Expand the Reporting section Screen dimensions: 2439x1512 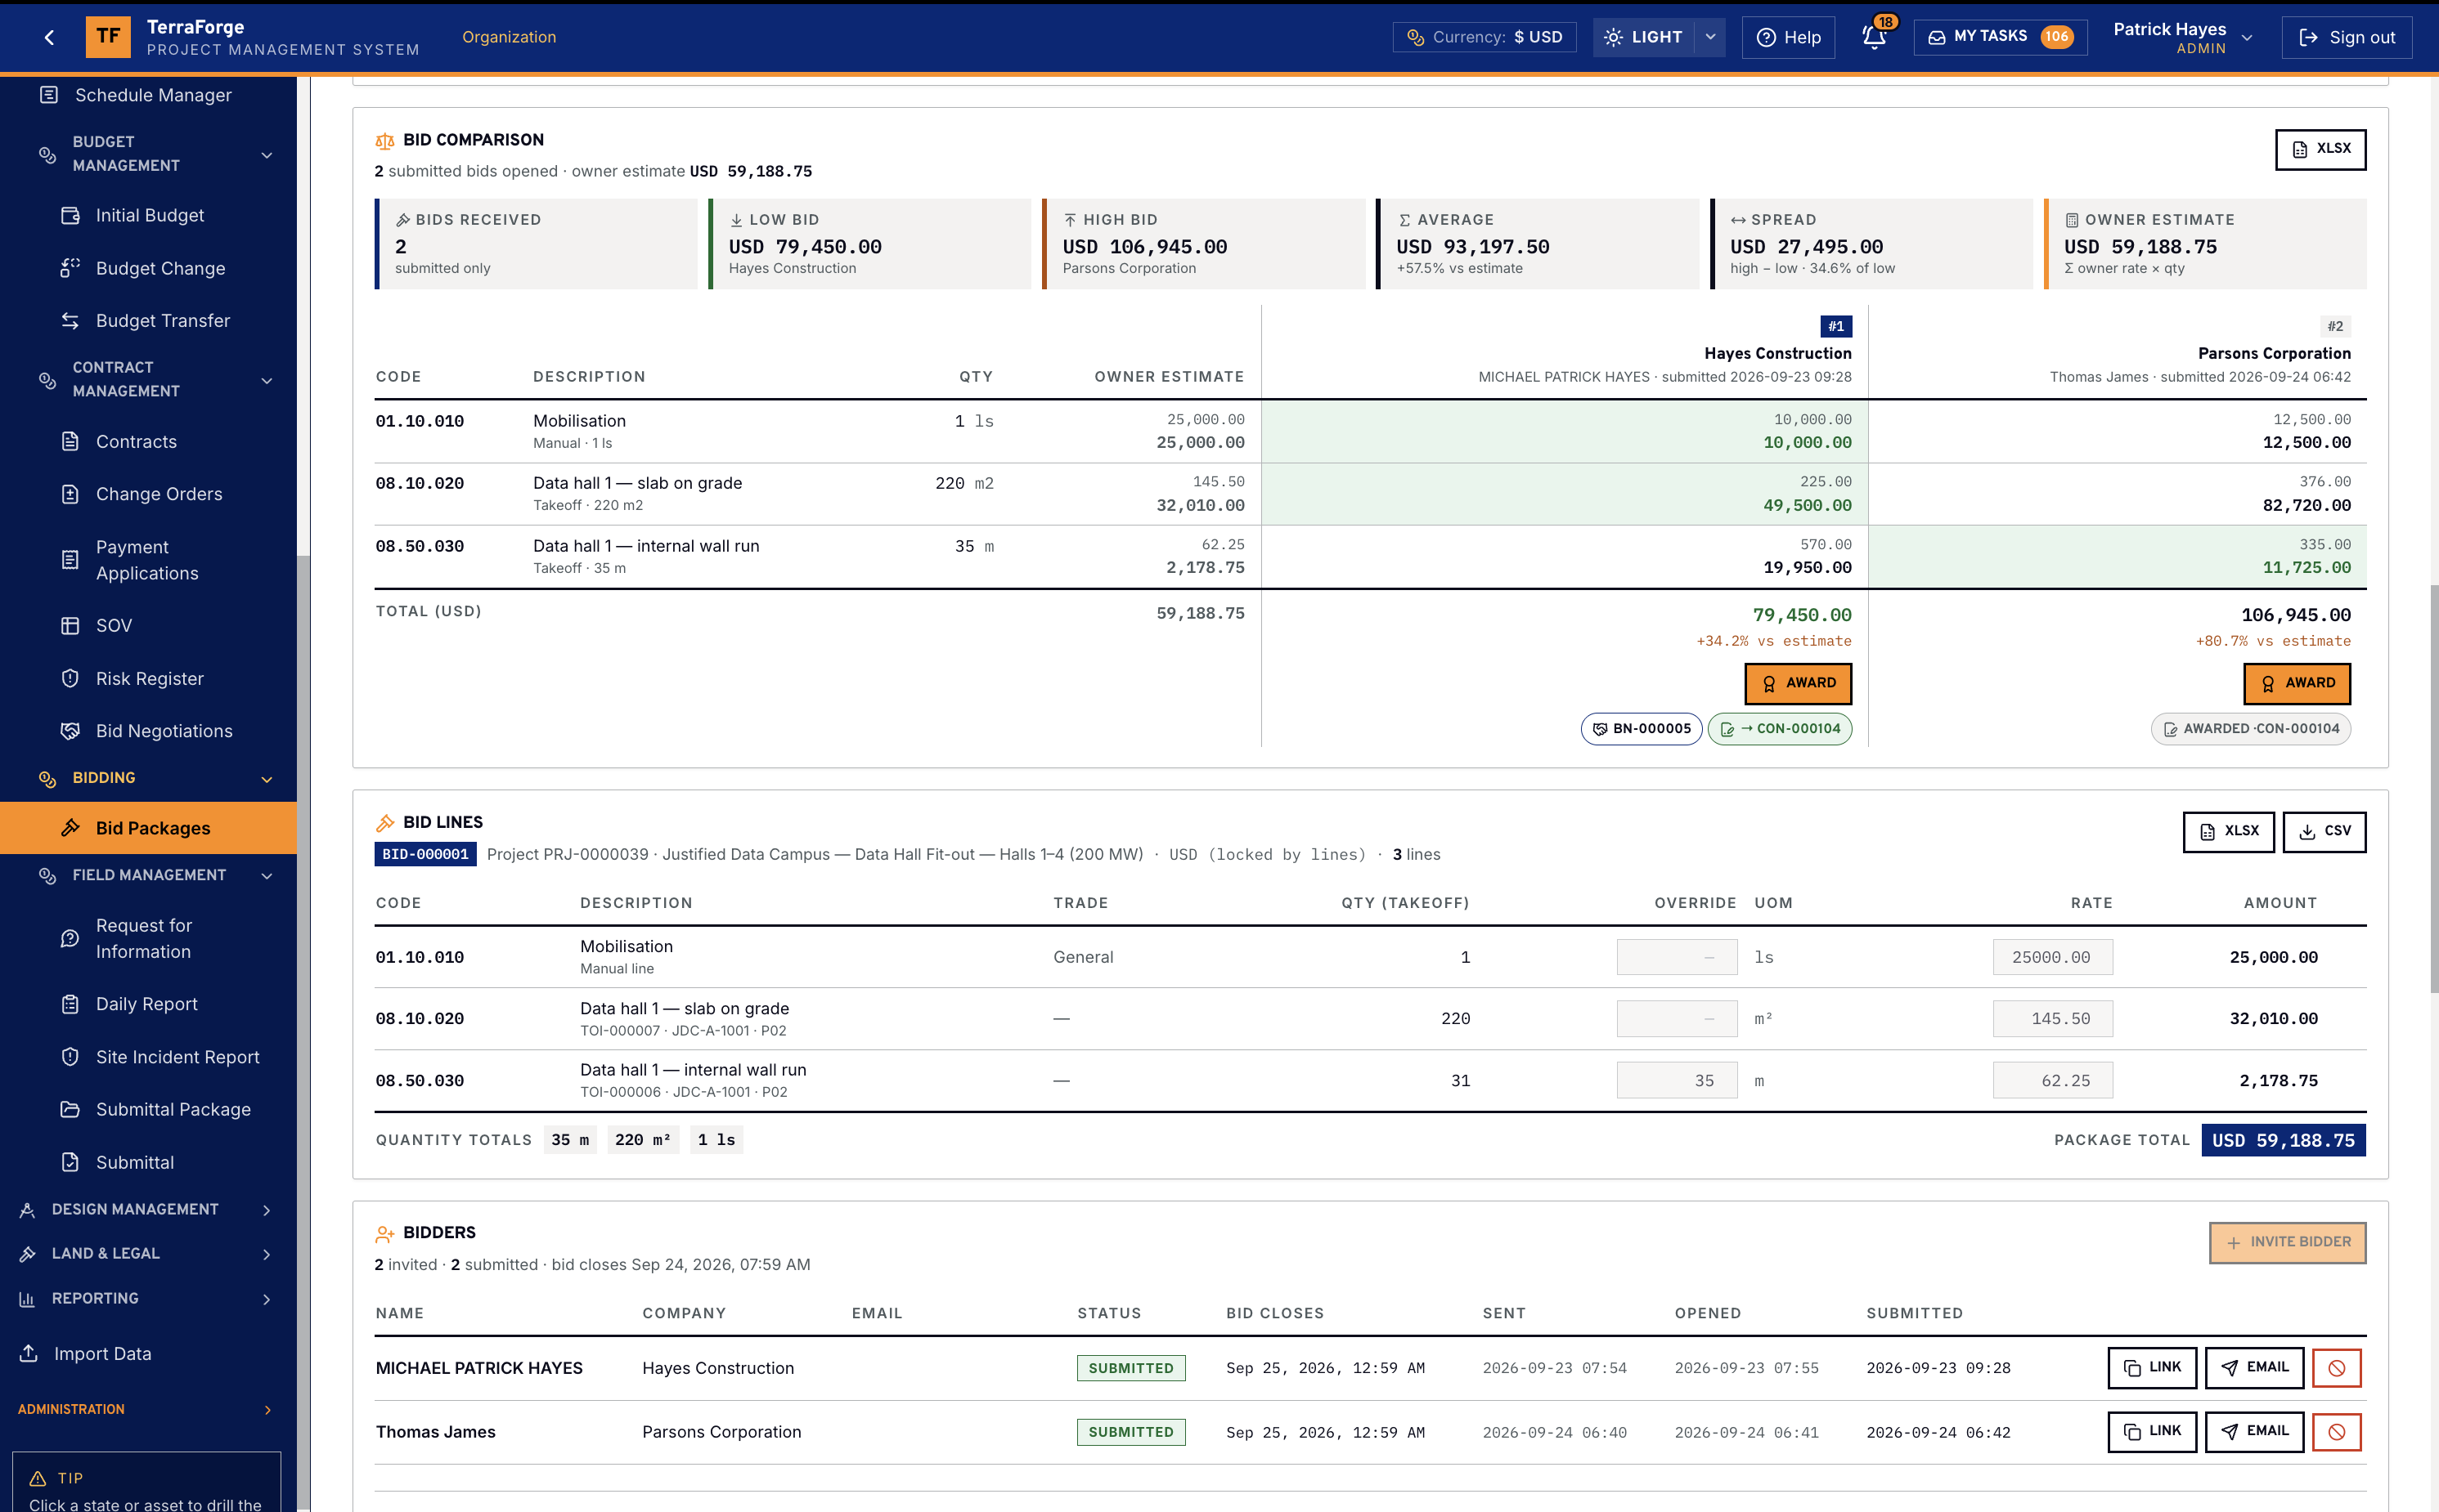[266, 1299]
